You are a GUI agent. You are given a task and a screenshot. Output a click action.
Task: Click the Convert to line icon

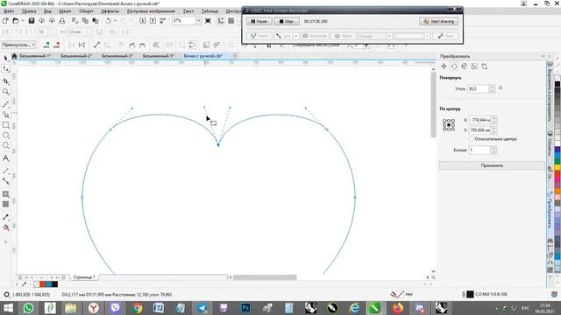click(x=96, y=45)
